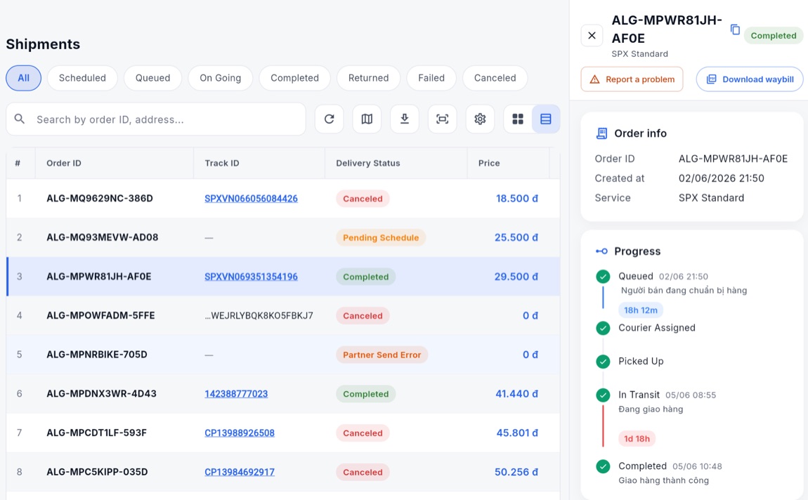Click the Queued step check icon

coord(603,277)
